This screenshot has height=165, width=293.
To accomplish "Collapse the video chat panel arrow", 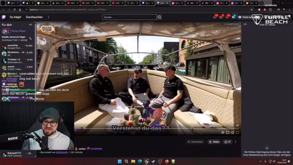I will click(x=245, y=24).
